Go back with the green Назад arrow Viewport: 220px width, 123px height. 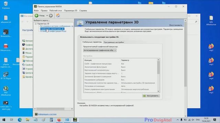(36, 15)
